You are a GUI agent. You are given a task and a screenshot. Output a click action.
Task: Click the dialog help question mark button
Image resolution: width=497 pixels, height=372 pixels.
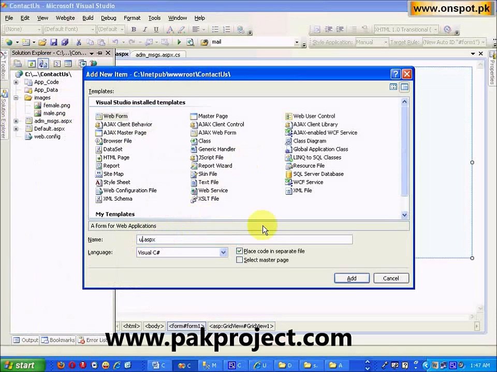[395, 74]
